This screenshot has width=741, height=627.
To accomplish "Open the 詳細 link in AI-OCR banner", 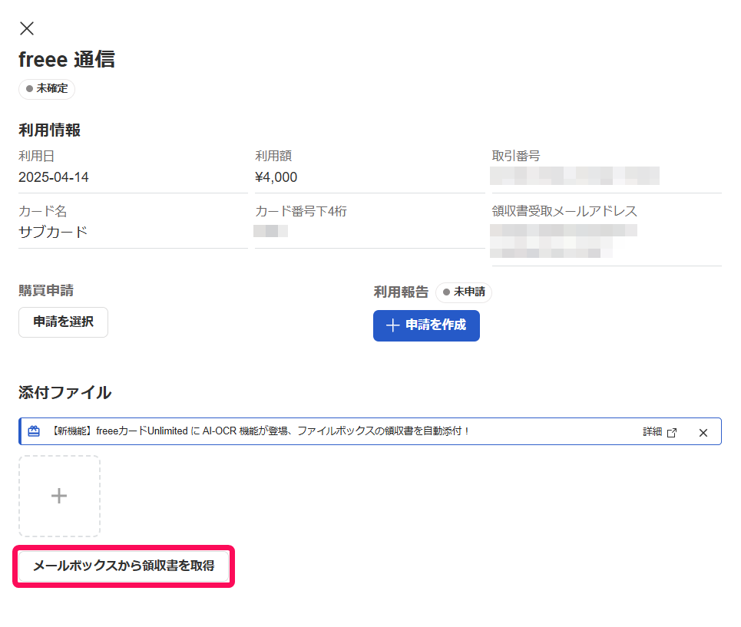I will 660,431.
